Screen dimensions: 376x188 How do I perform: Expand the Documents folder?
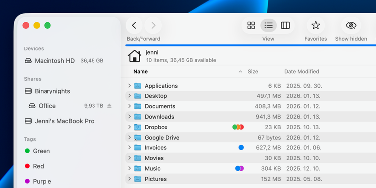coord(129,106)
